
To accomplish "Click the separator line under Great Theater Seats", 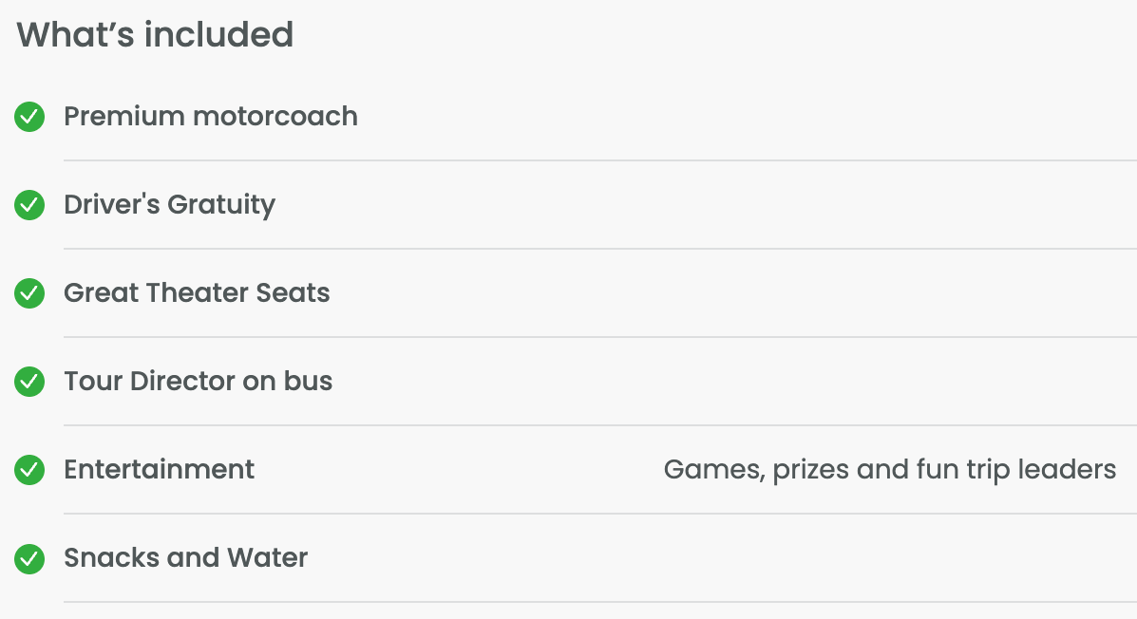I will [599, 337].
